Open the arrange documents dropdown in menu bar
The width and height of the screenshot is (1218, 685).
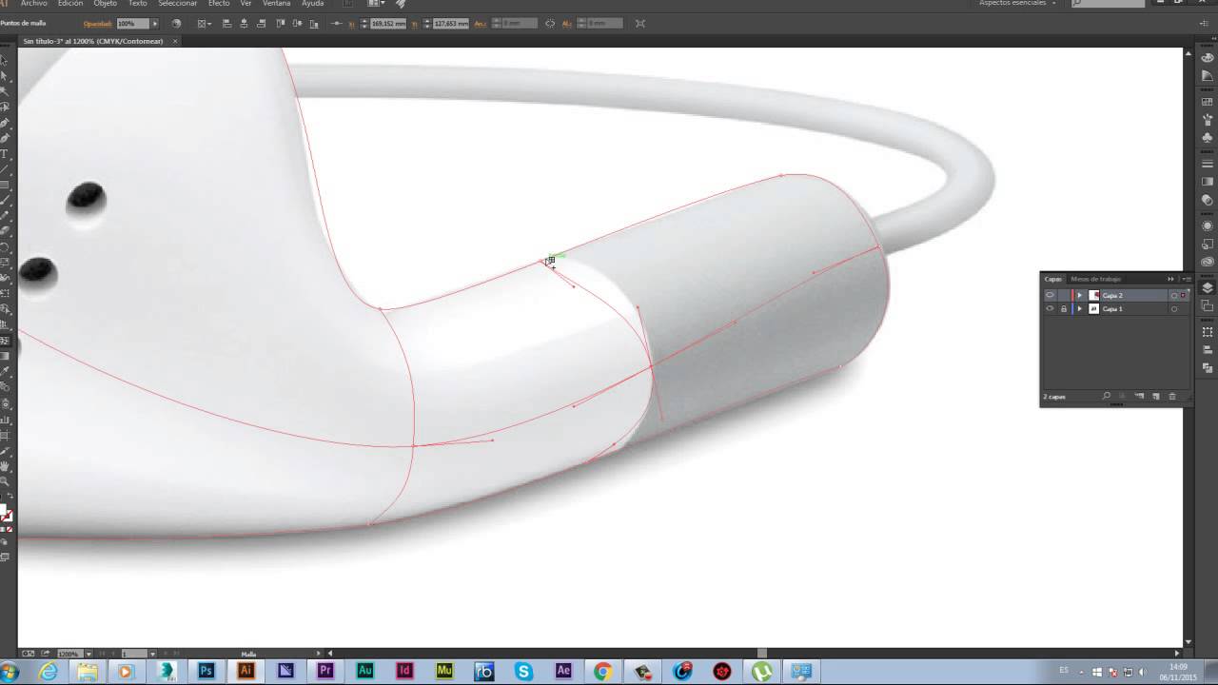377,4
